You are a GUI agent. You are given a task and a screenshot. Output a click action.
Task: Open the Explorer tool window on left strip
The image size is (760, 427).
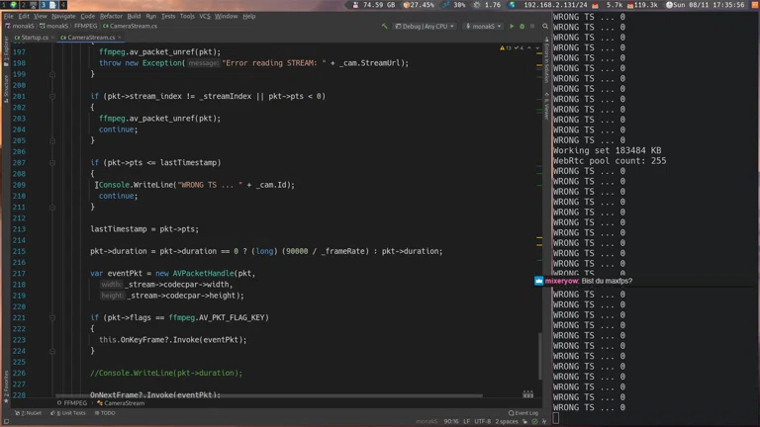point(6,51)
